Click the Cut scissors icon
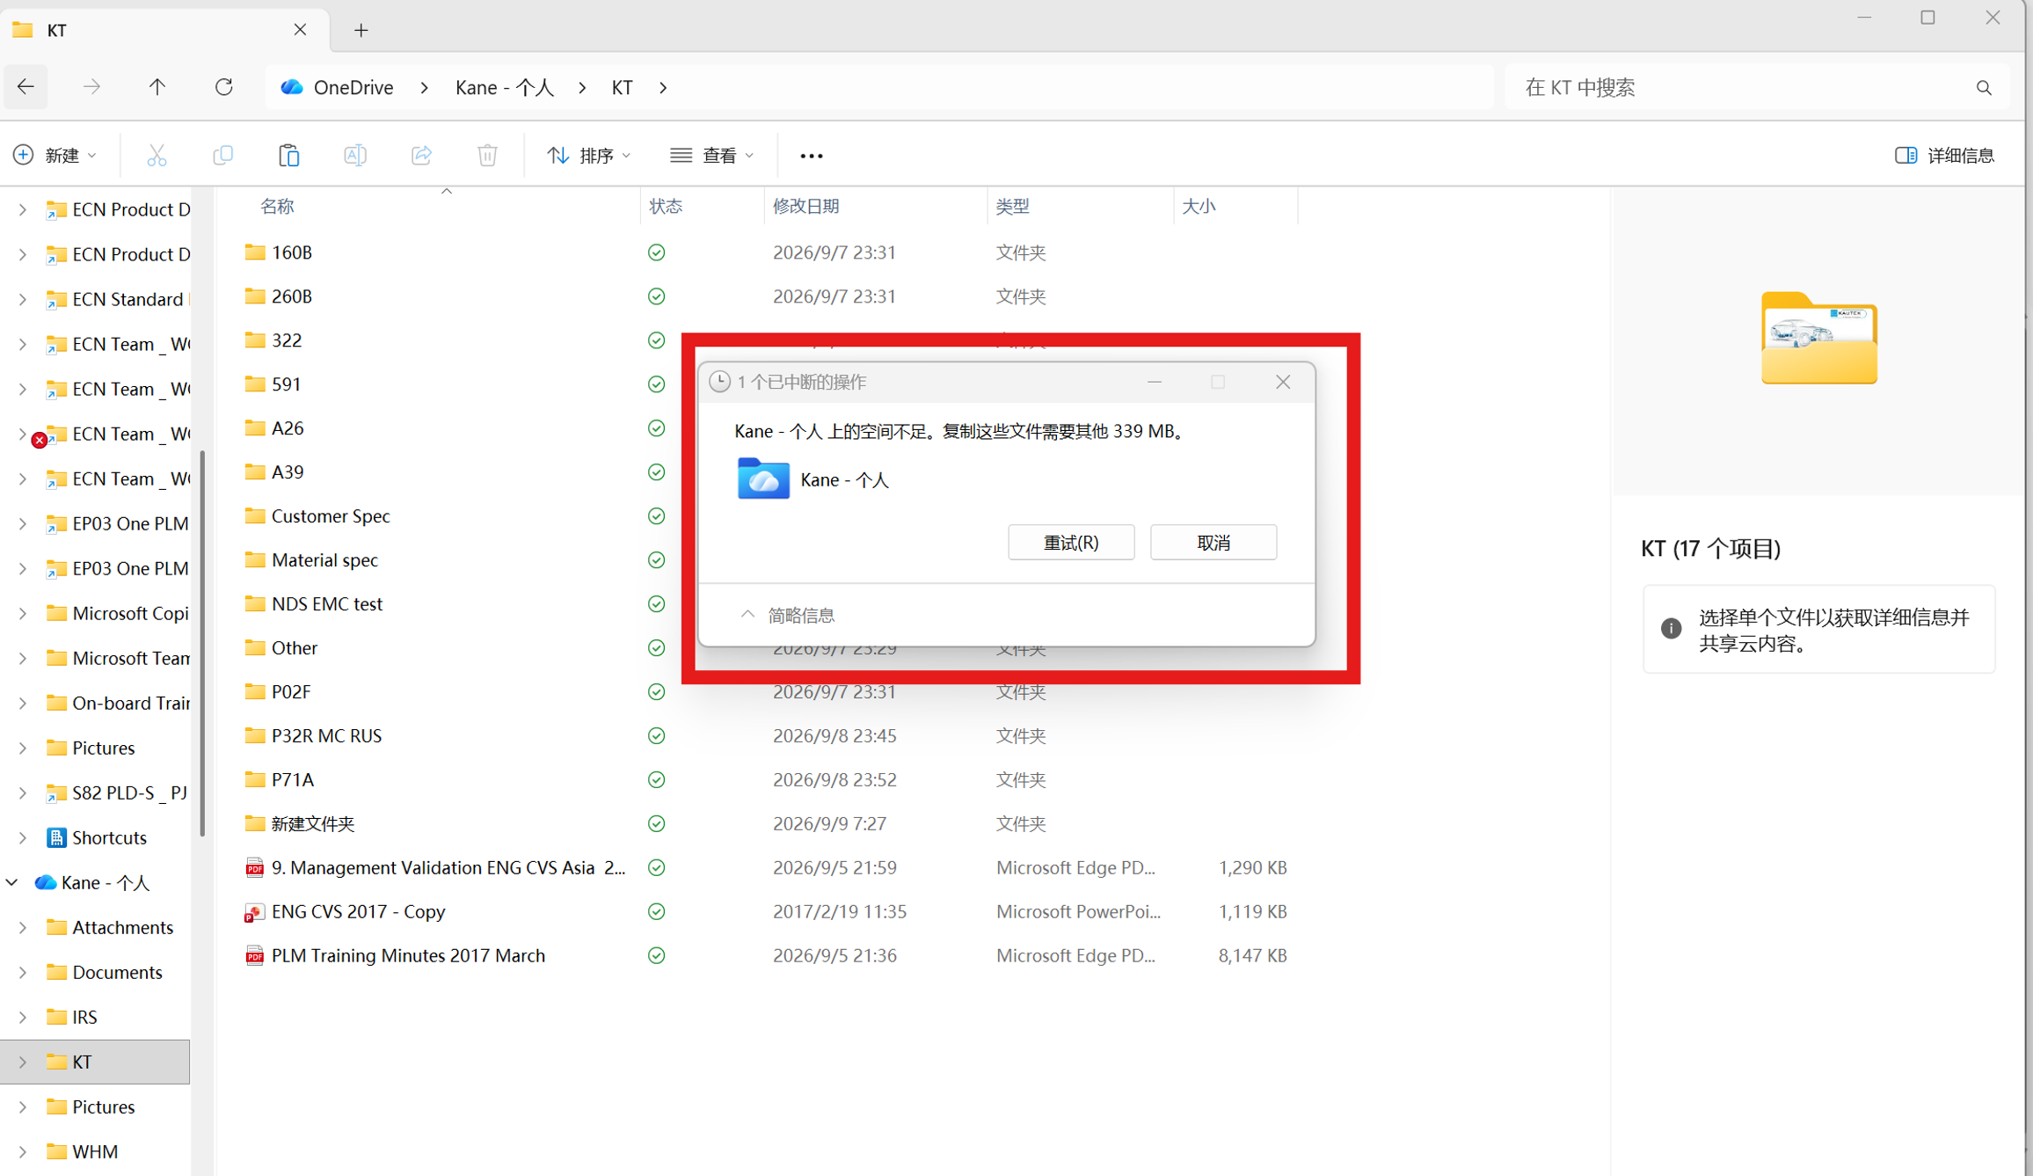Viewport: 2033px width, 1176px height. 157,156
